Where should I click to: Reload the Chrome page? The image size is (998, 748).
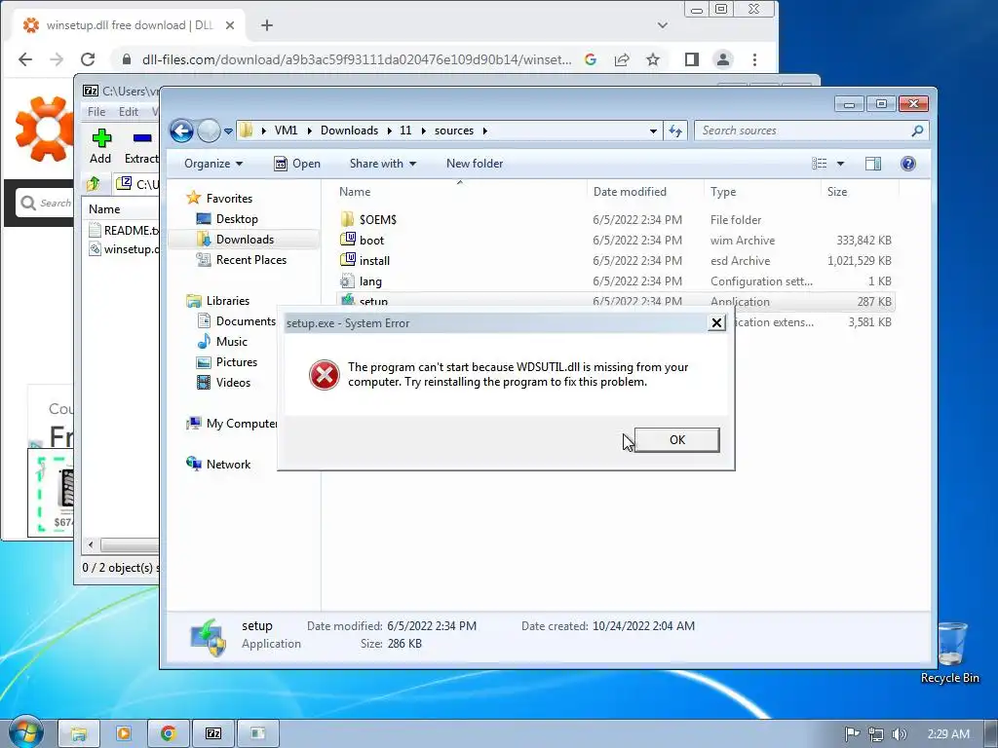(88, 59)
